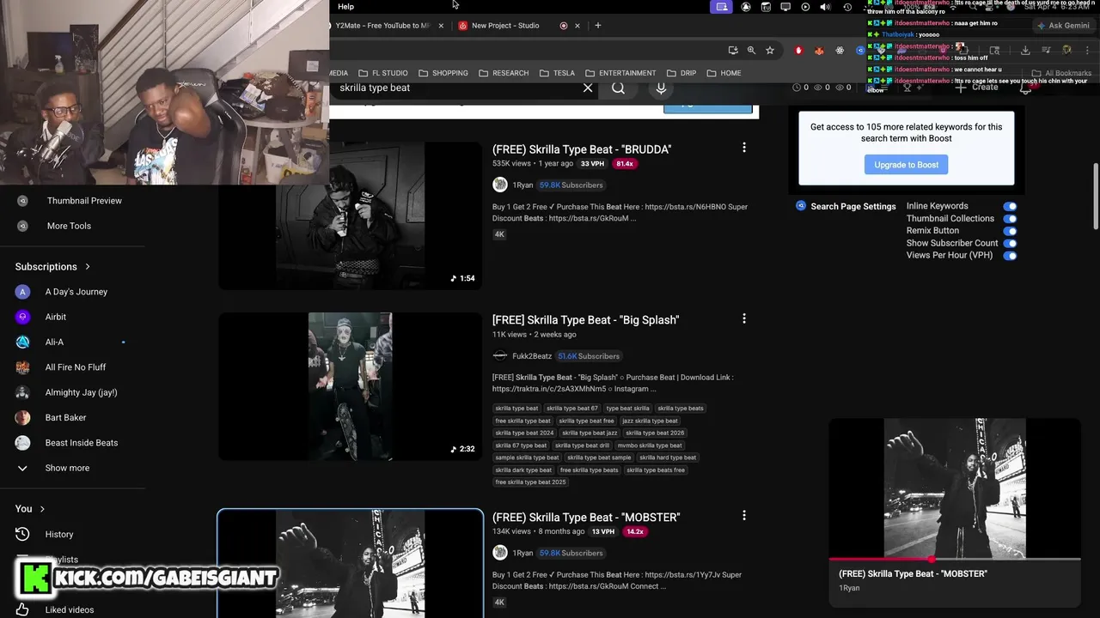Clear the YouTube search box text
Image resolution: width=1100 pixels, height=618 pixels.
click(588, 88)
